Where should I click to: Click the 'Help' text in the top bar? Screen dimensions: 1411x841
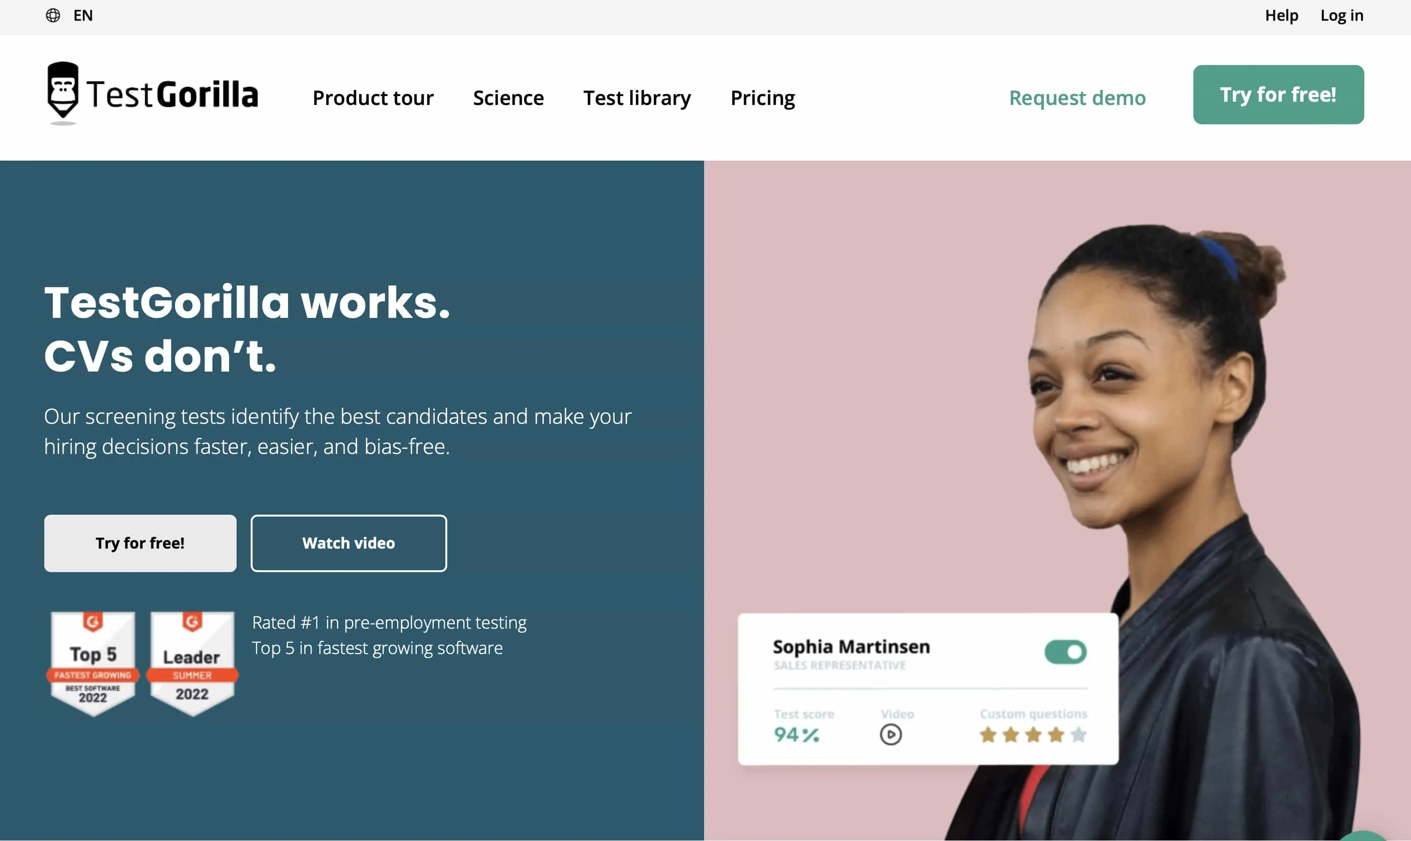coord(1281,15)
